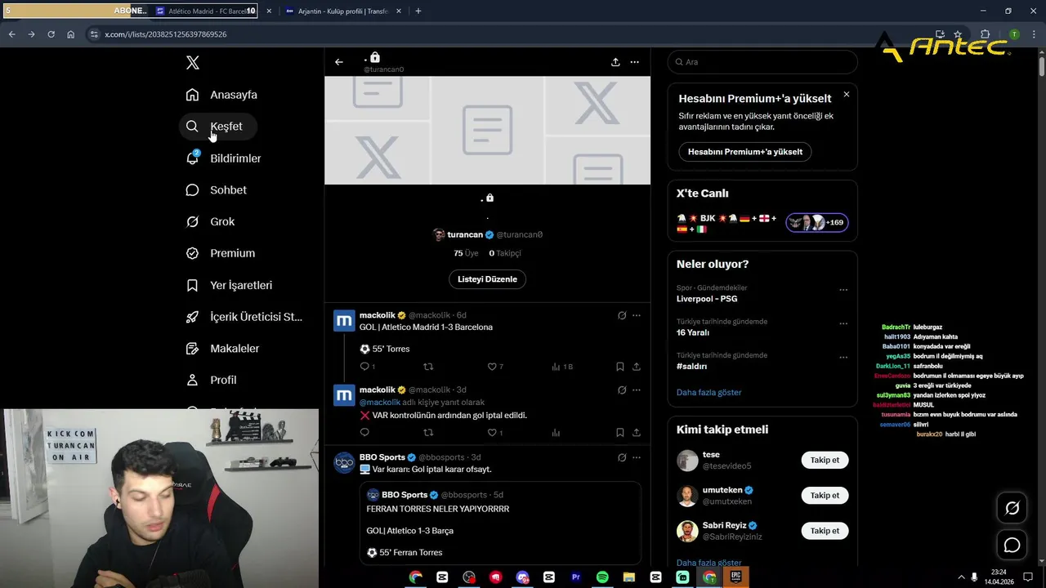
Task: Share the VAR kontrolünün post
Action: click(x=637, y=433)
